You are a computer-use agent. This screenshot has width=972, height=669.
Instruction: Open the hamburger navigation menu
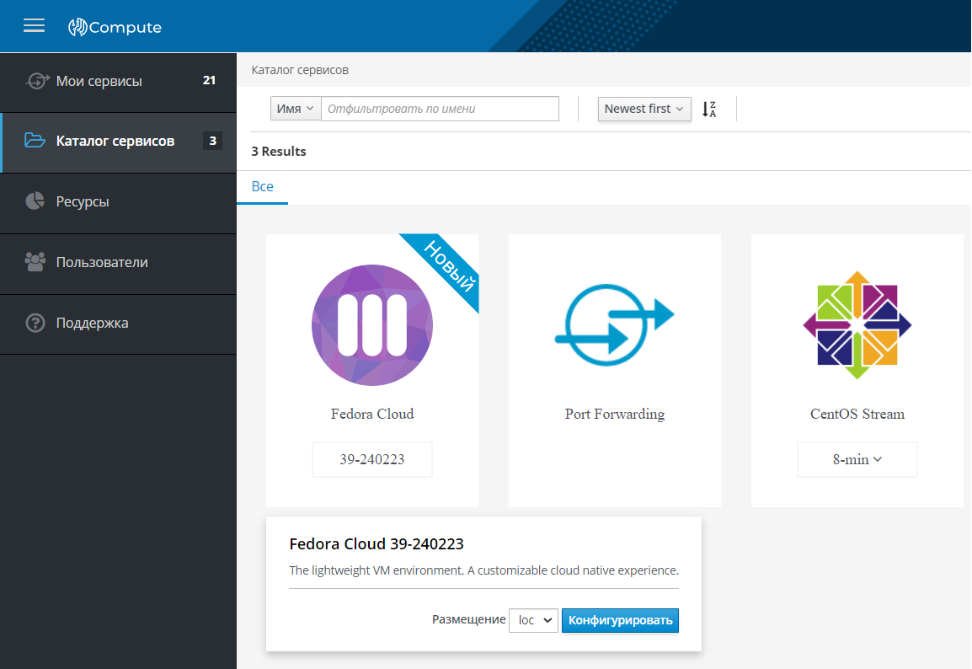click(x=34, y=26)
